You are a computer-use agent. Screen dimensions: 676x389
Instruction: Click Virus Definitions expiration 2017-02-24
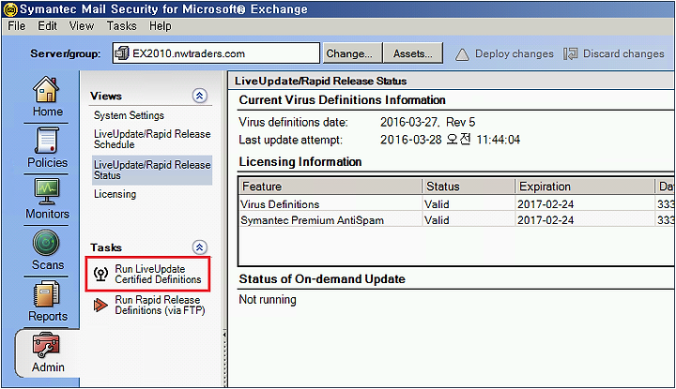pos(545,204)
